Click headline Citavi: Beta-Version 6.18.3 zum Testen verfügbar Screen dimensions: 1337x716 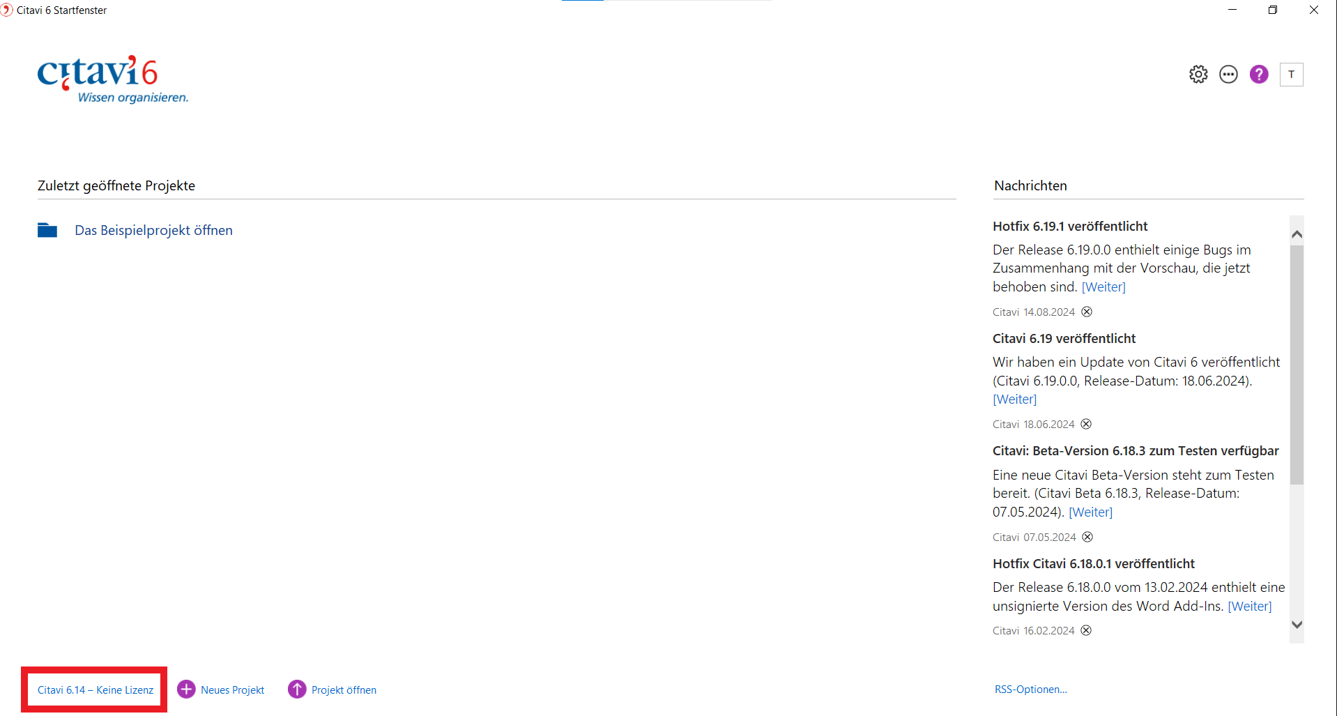pyautogui.click(x=1136, y=451)
